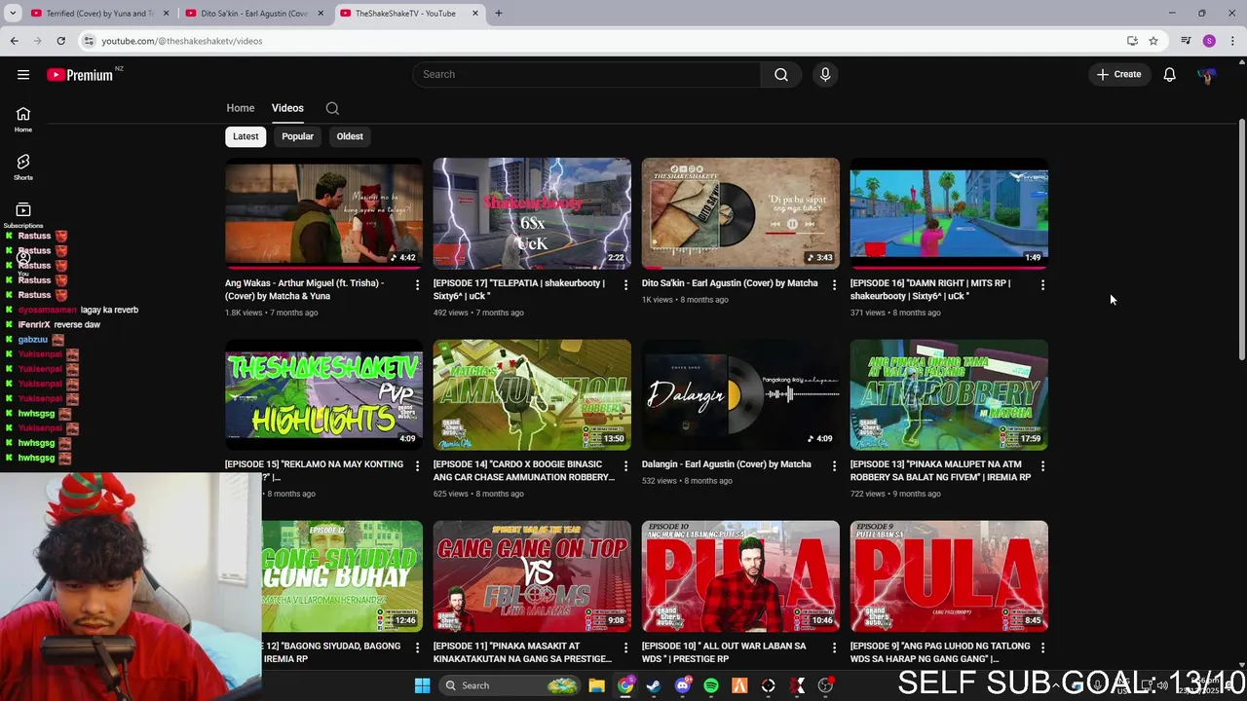Open options menu for Ang Wakas video
Viewport: 1247px width, 701px height.
click(417, 285)
